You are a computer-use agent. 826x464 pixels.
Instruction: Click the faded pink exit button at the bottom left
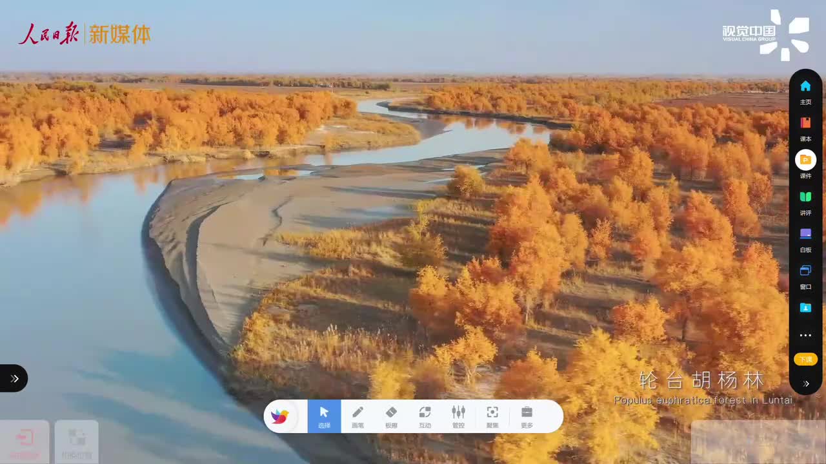(25, 442)
